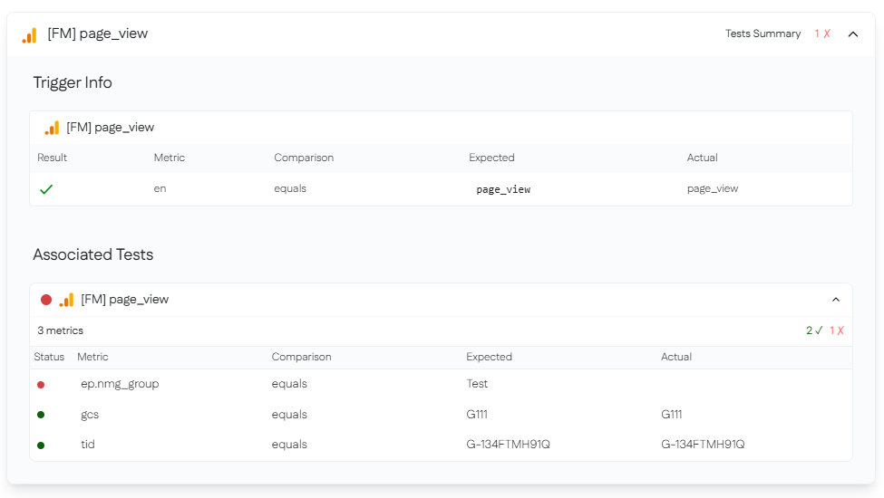Click the analytics icon in top header

[29, 35]
